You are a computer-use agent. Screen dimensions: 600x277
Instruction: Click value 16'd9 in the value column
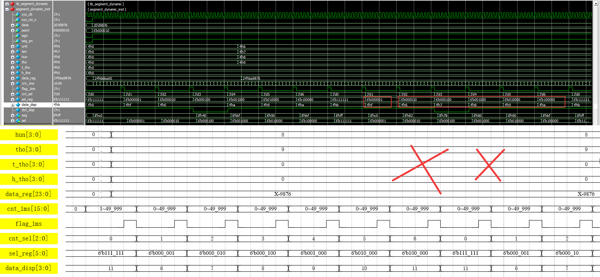coord(57,83)
